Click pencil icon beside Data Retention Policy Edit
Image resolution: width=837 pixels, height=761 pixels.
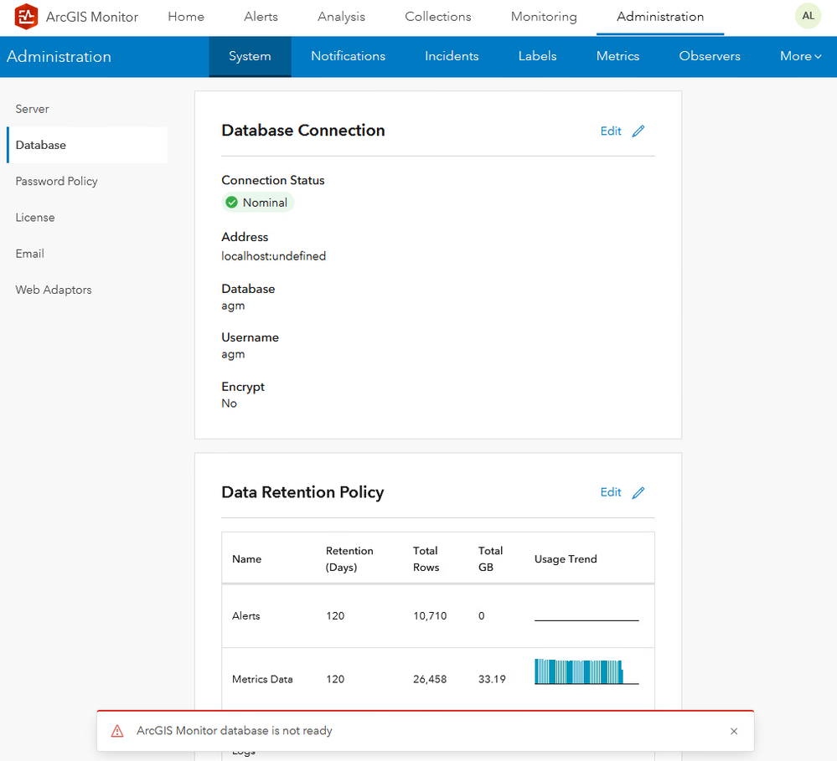tap(638, 493)
